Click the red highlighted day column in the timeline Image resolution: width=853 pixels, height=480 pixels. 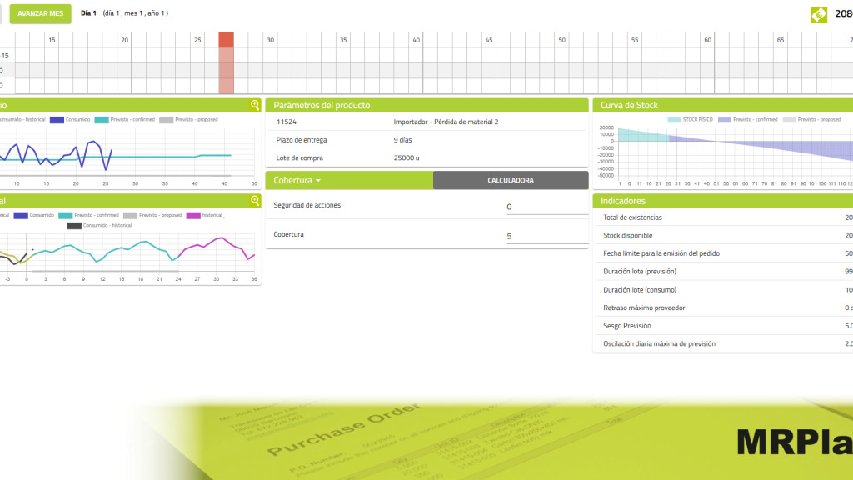(x=226, y=63)
